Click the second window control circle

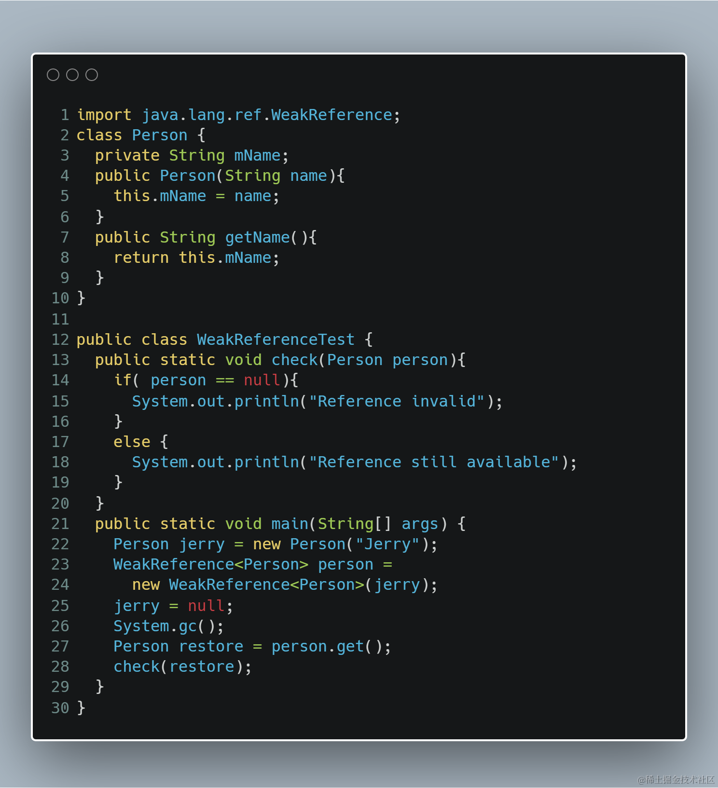click(72, 75)
